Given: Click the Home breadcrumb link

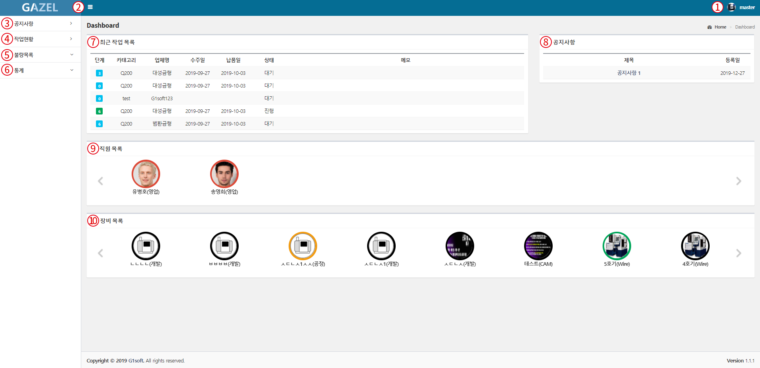Looking at the screenshot, I should [x=720, y=27].
